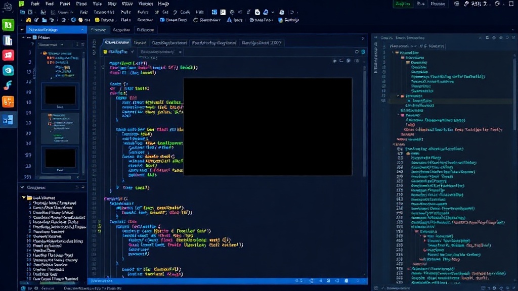
Task: Open the orange app icon in the dock
Action: (x=8, y=102)
